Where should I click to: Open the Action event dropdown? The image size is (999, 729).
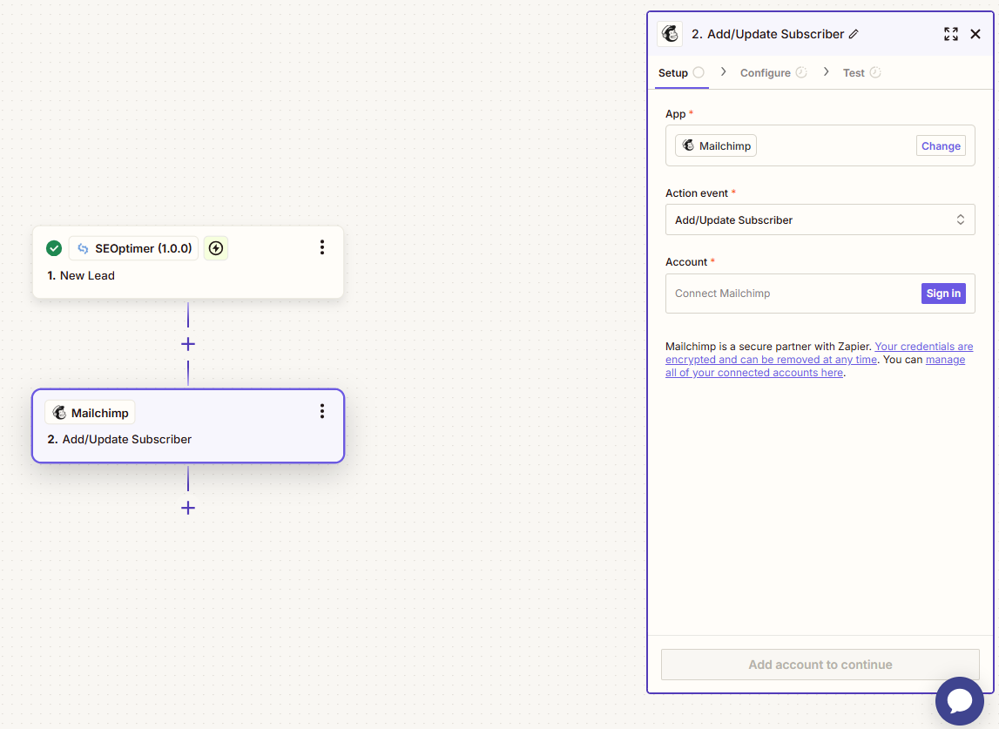tap(820, 219)
